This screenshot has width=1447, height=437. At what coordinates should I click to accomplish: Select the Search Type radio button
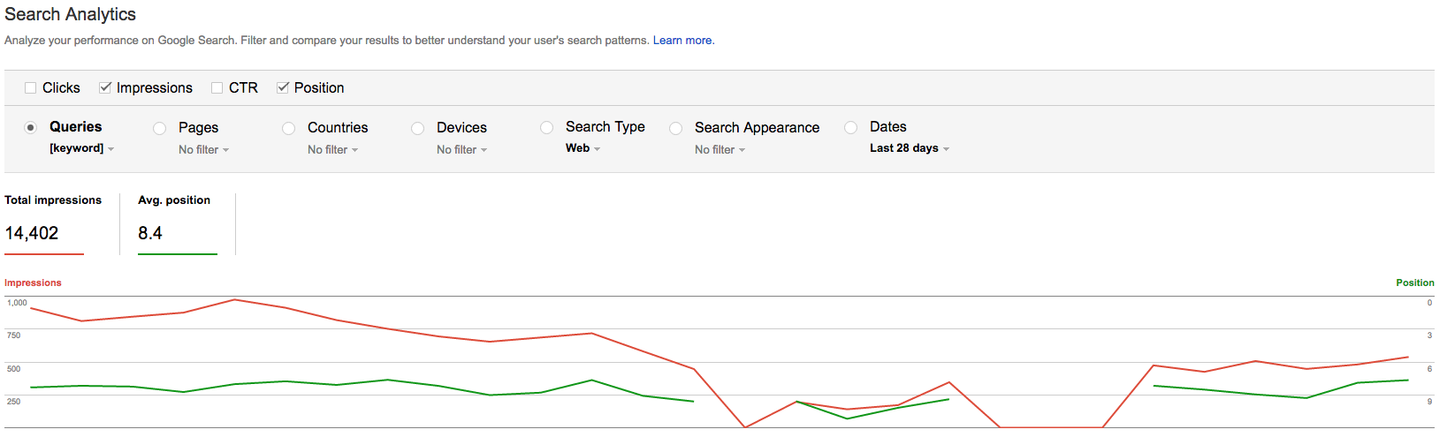(x=547, y=127)
